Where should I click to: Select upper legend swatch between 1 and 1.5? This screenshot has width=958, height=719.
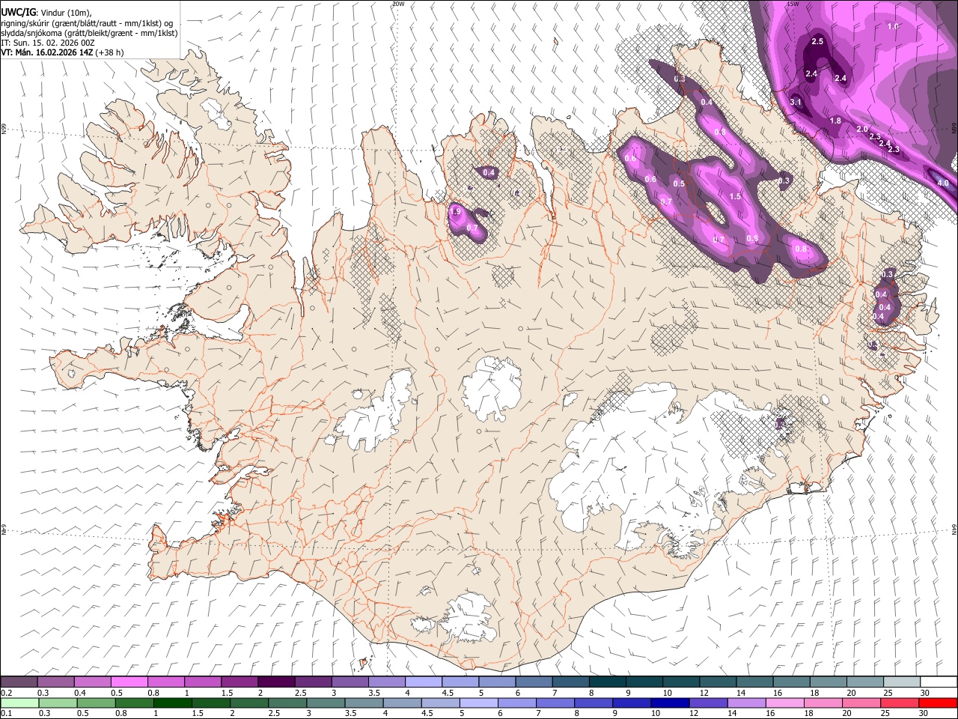pos(202,682)
